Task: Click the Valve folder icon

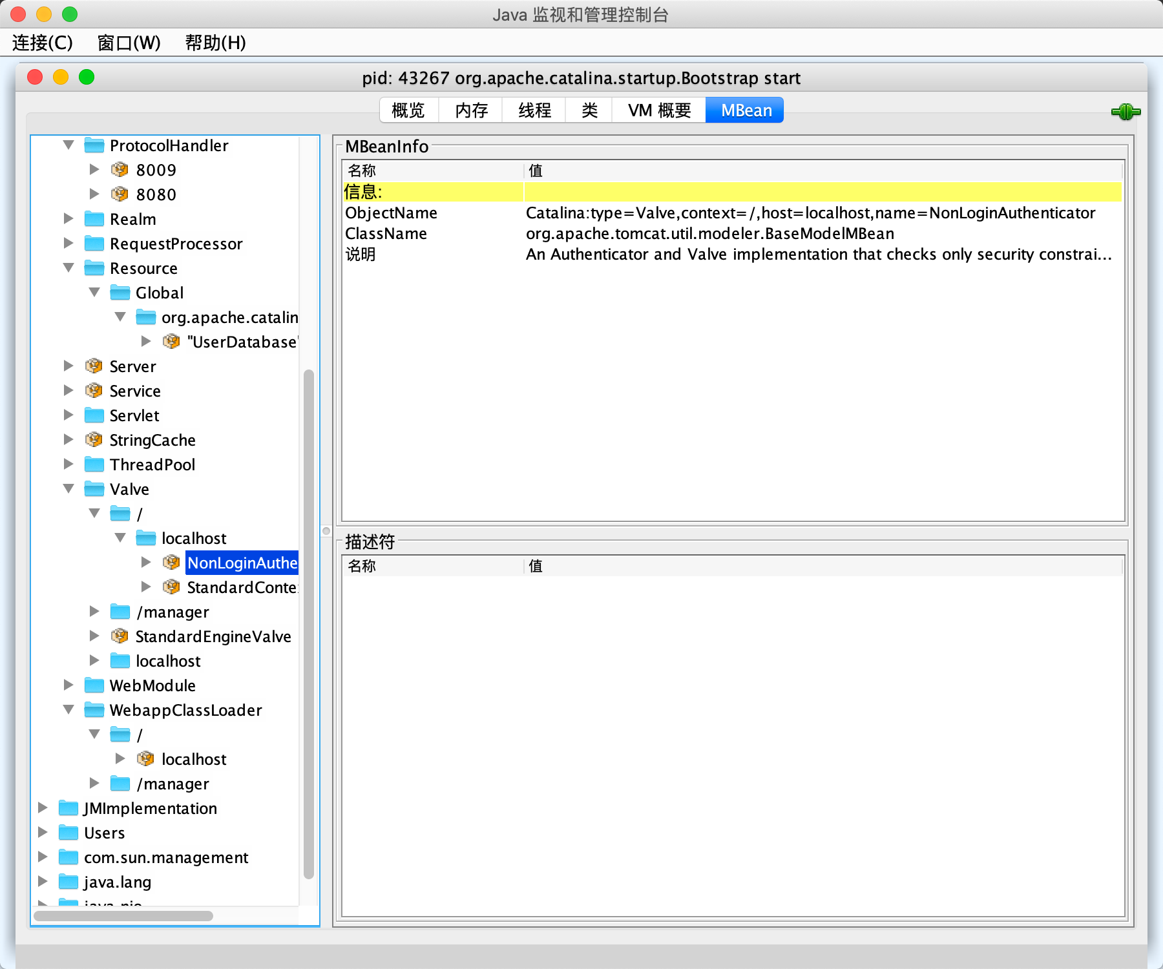Action: 94,489
